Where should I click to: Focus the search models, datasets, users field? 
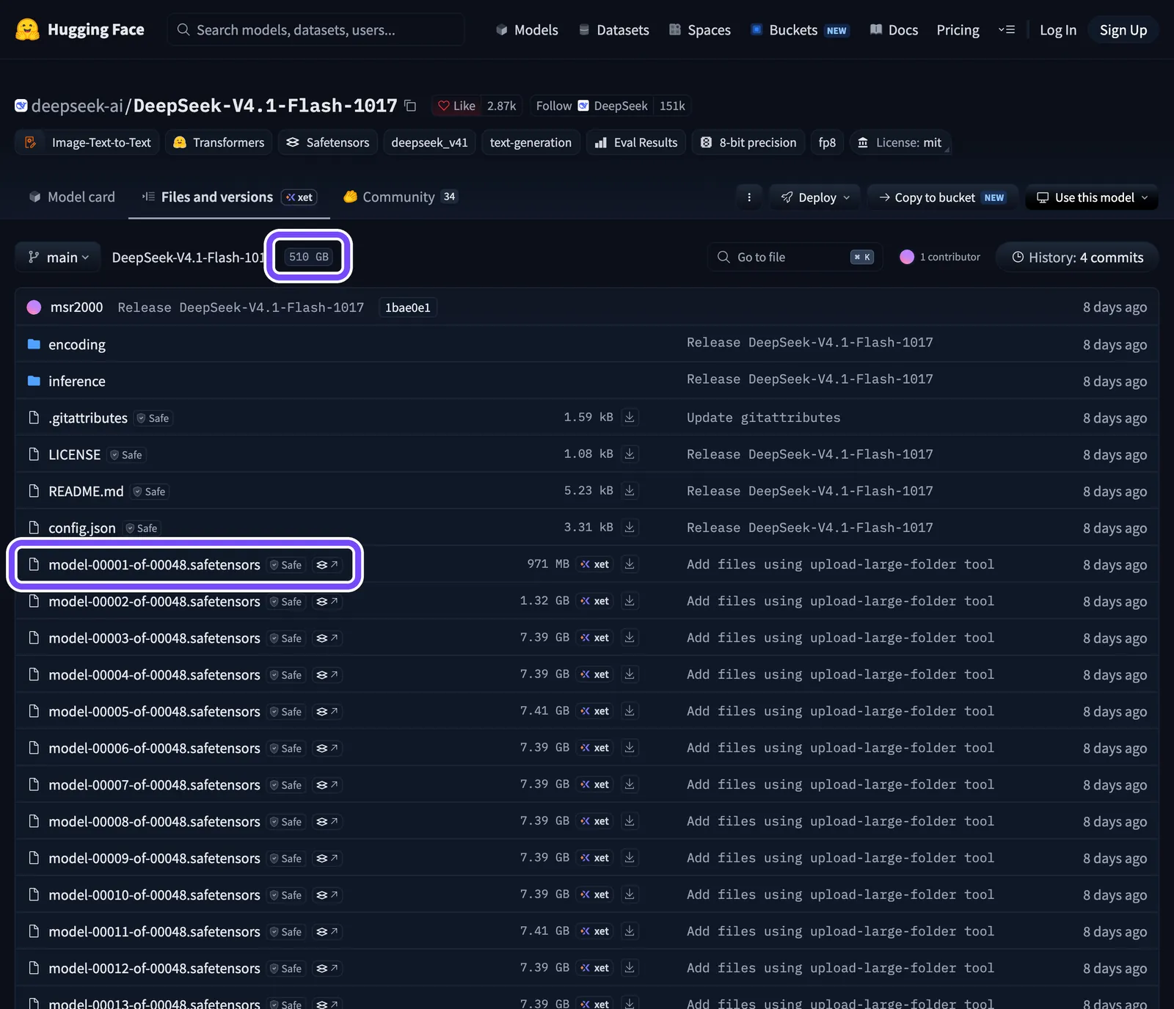coord(316,29)
